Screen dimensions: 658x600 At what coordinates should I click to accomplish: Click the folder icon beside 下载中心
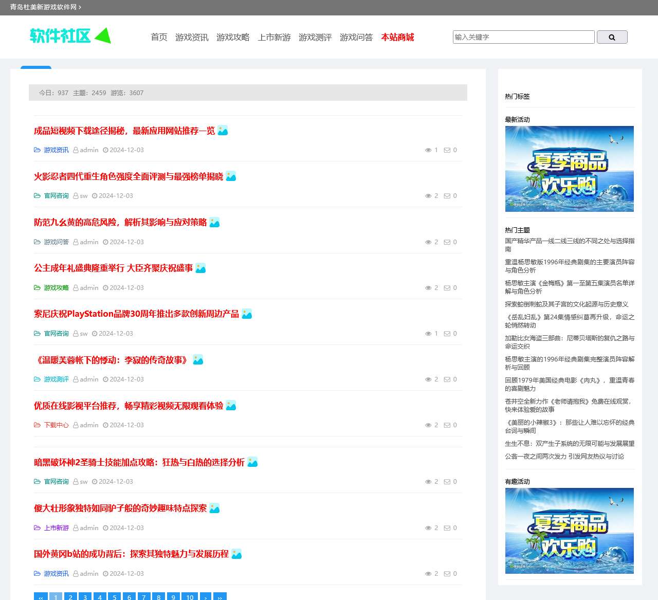pos(36,425)
